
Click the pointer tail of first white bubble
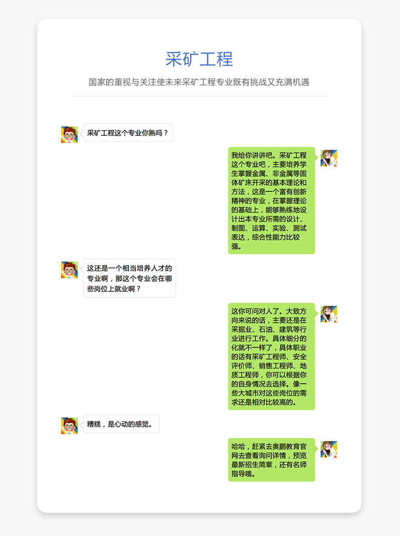[82, 133]
